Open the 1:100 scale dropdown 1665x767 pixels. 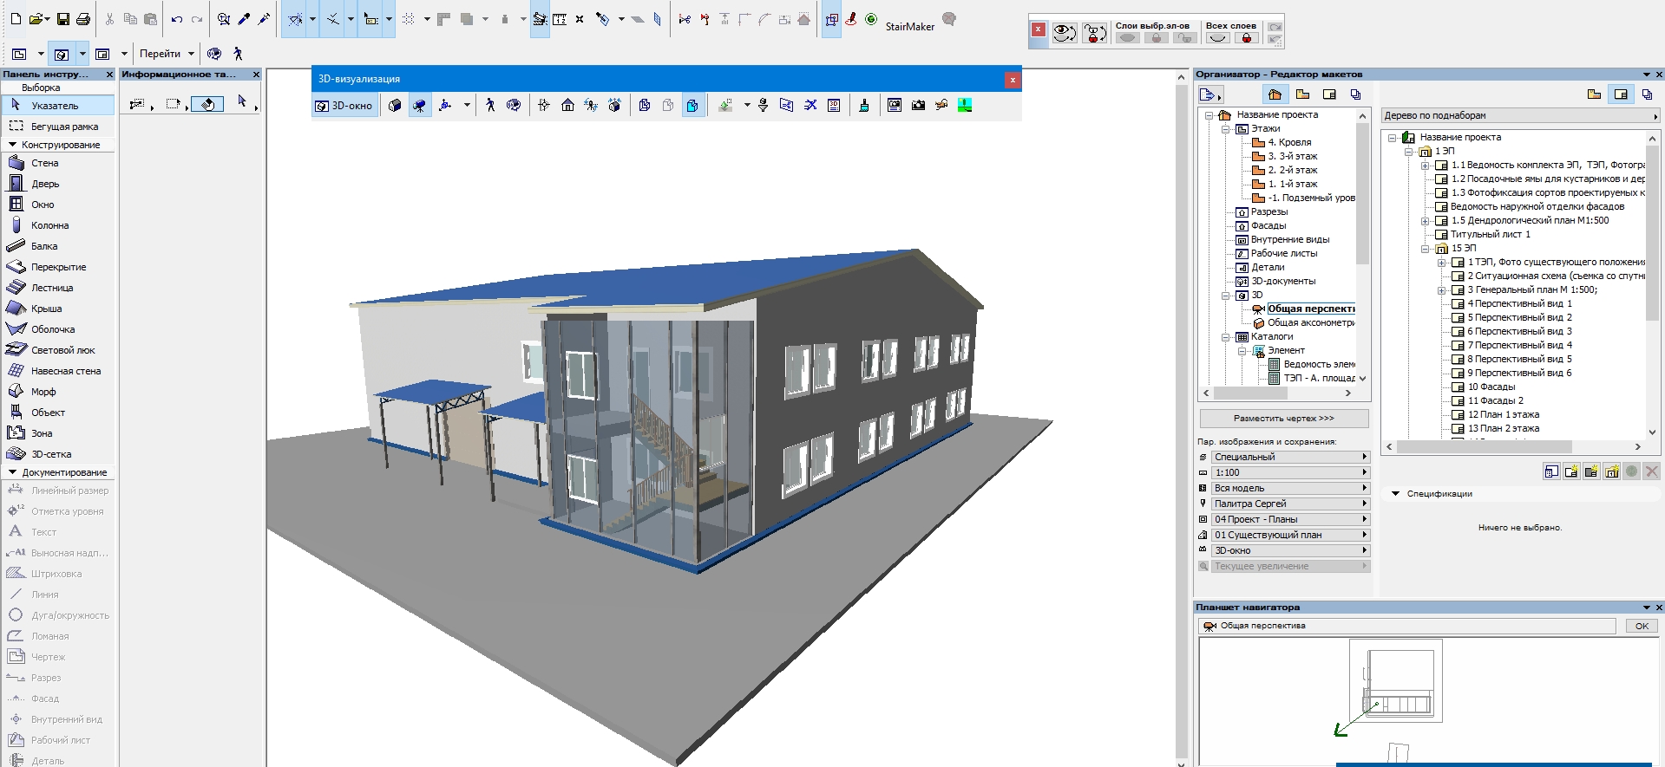tap(1283, 472)
